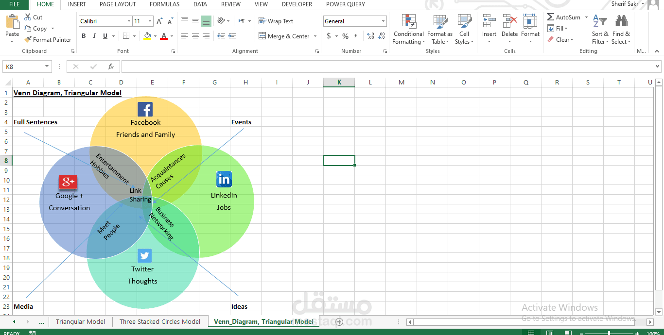Center cell text horizontally

pos(195,36)
